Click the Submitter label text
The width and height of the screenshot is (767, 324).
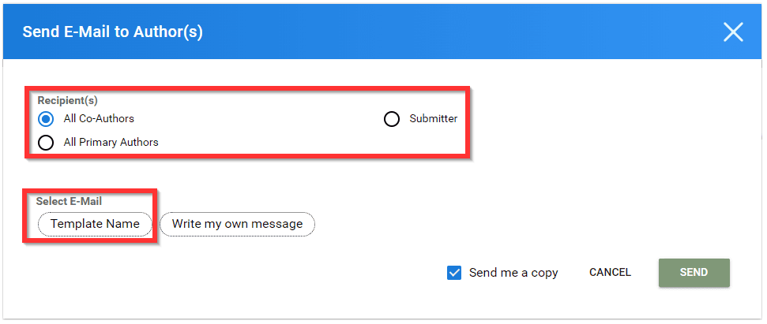coord(434,118)
